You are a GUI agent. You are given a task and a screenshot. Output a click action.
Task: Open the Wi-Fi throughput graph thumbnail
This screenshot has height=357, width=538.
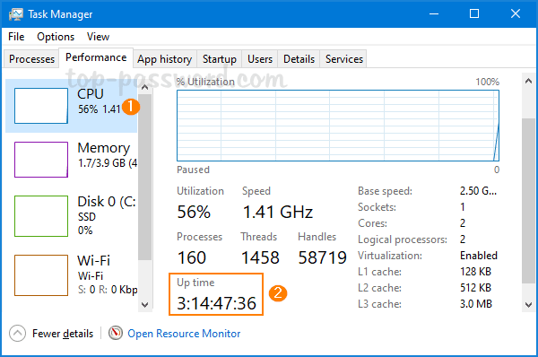click(x=41, y=275)
